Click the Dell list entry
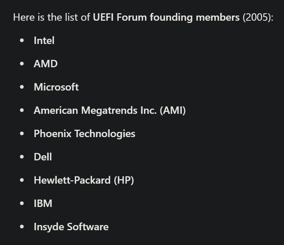This screenshot has width=284, height=245. coord(43,157)
